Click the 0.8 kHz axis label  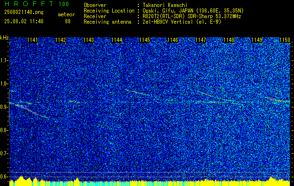pos(3,130)
